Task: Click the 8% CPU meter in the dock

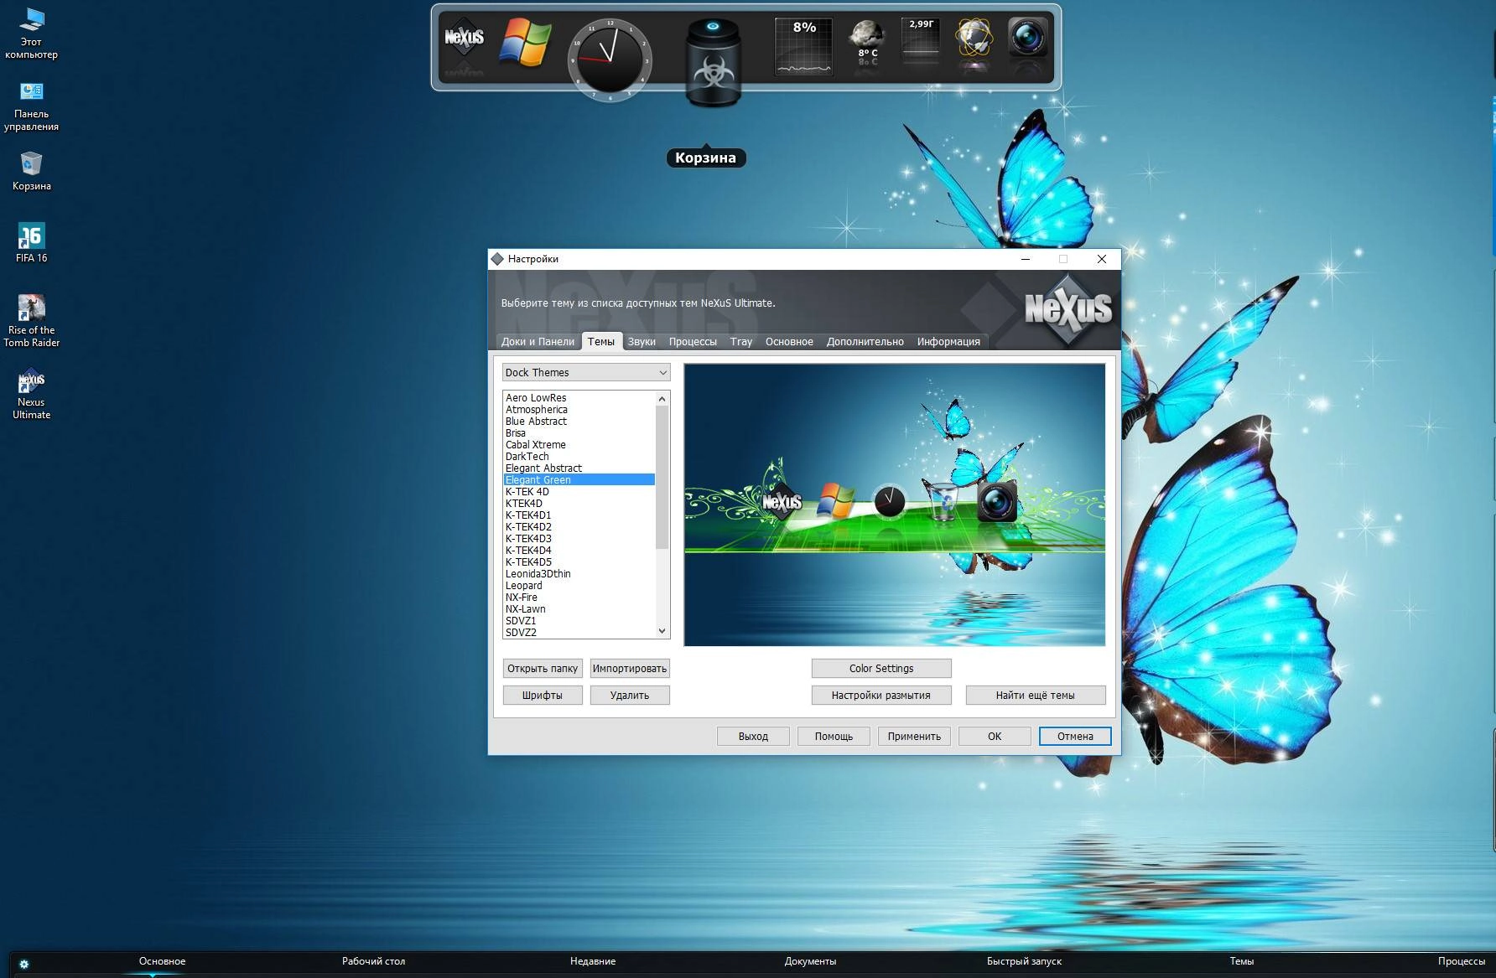Action: click(x=803, y=46)
